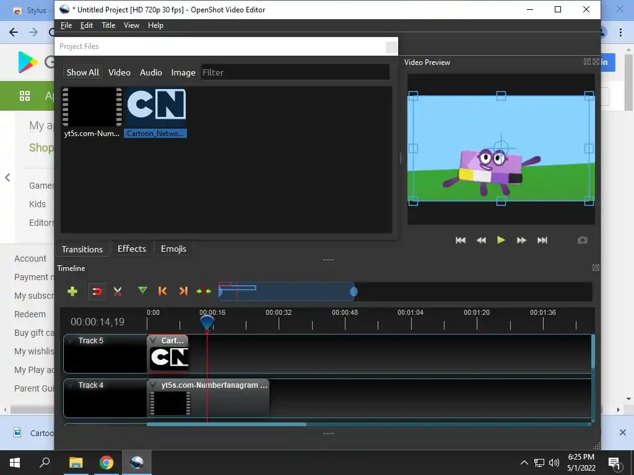Open the File menu
Image resolution: width=634 pixels, height=475 pixels.
(66, 25)
